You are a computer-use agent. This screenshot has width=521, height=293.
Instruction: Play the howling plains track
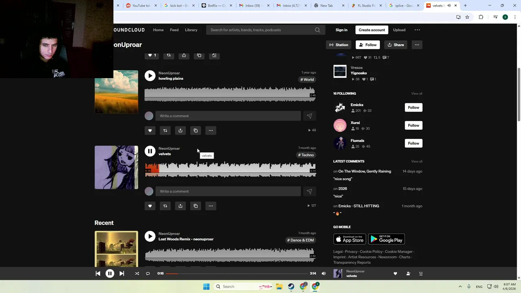pos(150,76)
